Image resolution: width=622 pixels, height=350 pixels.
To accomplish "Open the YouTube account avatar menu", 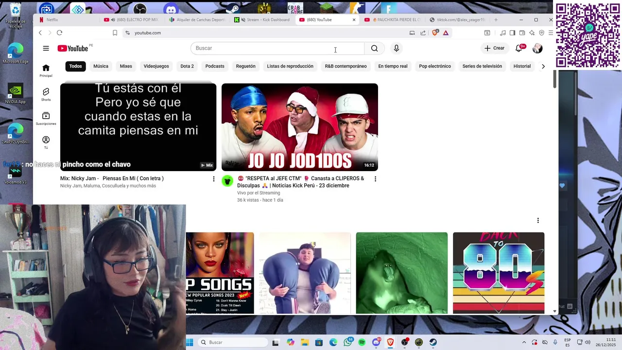I will [537, 48].
